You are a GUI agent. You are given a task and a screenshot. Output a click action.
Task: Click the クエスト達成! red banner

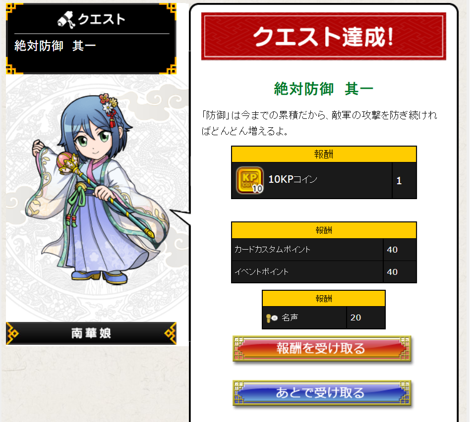324,36
